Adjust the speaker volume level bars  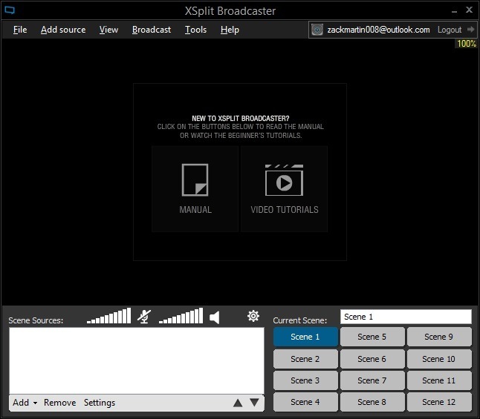pos(181,316)
